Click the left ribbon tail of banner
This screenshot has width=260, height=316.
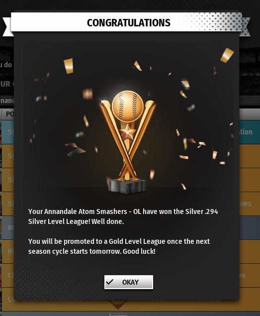point(7,26)
